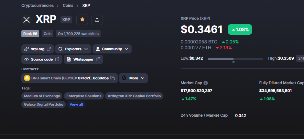Click the XRP ticker symbol badge
Image resolution: width=304 pixels, height=139 pixels.
[66, 20]
